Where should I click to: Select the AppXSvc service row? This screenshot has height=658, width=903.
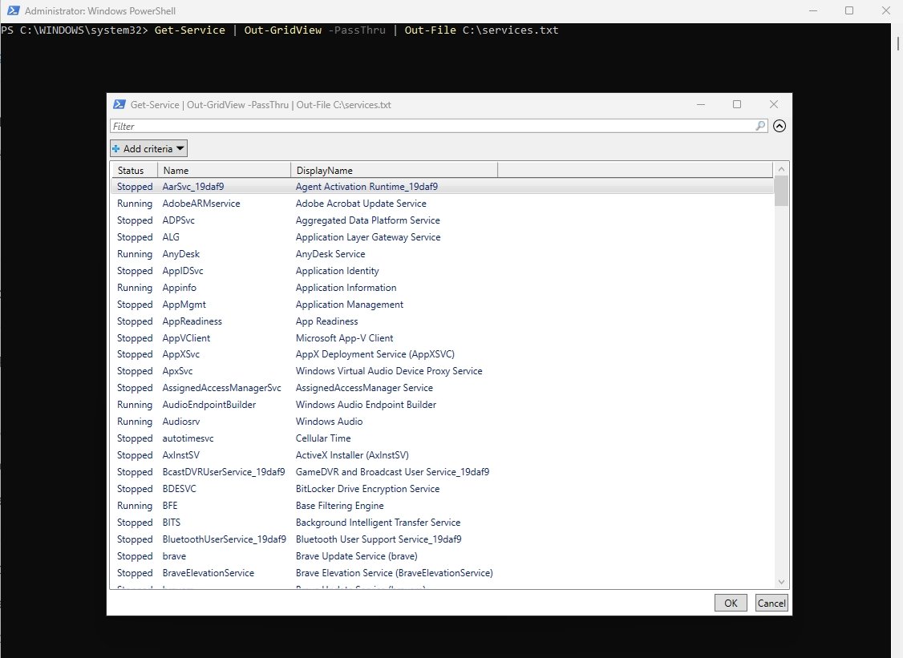coord(442,354)
